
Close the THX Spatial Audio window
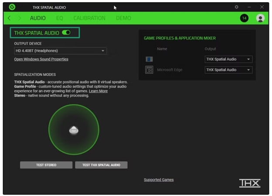262,7
